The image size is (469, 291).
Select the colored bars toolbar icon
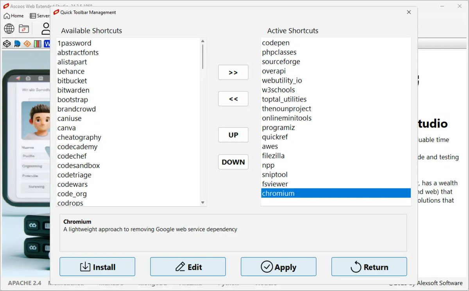point(37,43)
